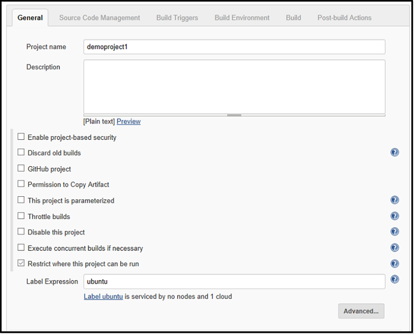Go to the Build Triggers tab
The image size is (414, 334).
(177, 17)
